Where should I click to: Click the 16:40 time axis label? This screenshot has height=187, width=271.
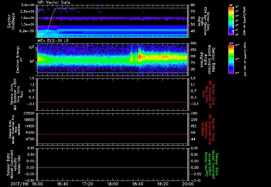[62, 184]
